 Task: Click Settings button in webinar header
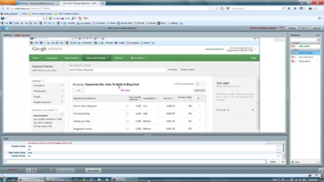(292, 28)
